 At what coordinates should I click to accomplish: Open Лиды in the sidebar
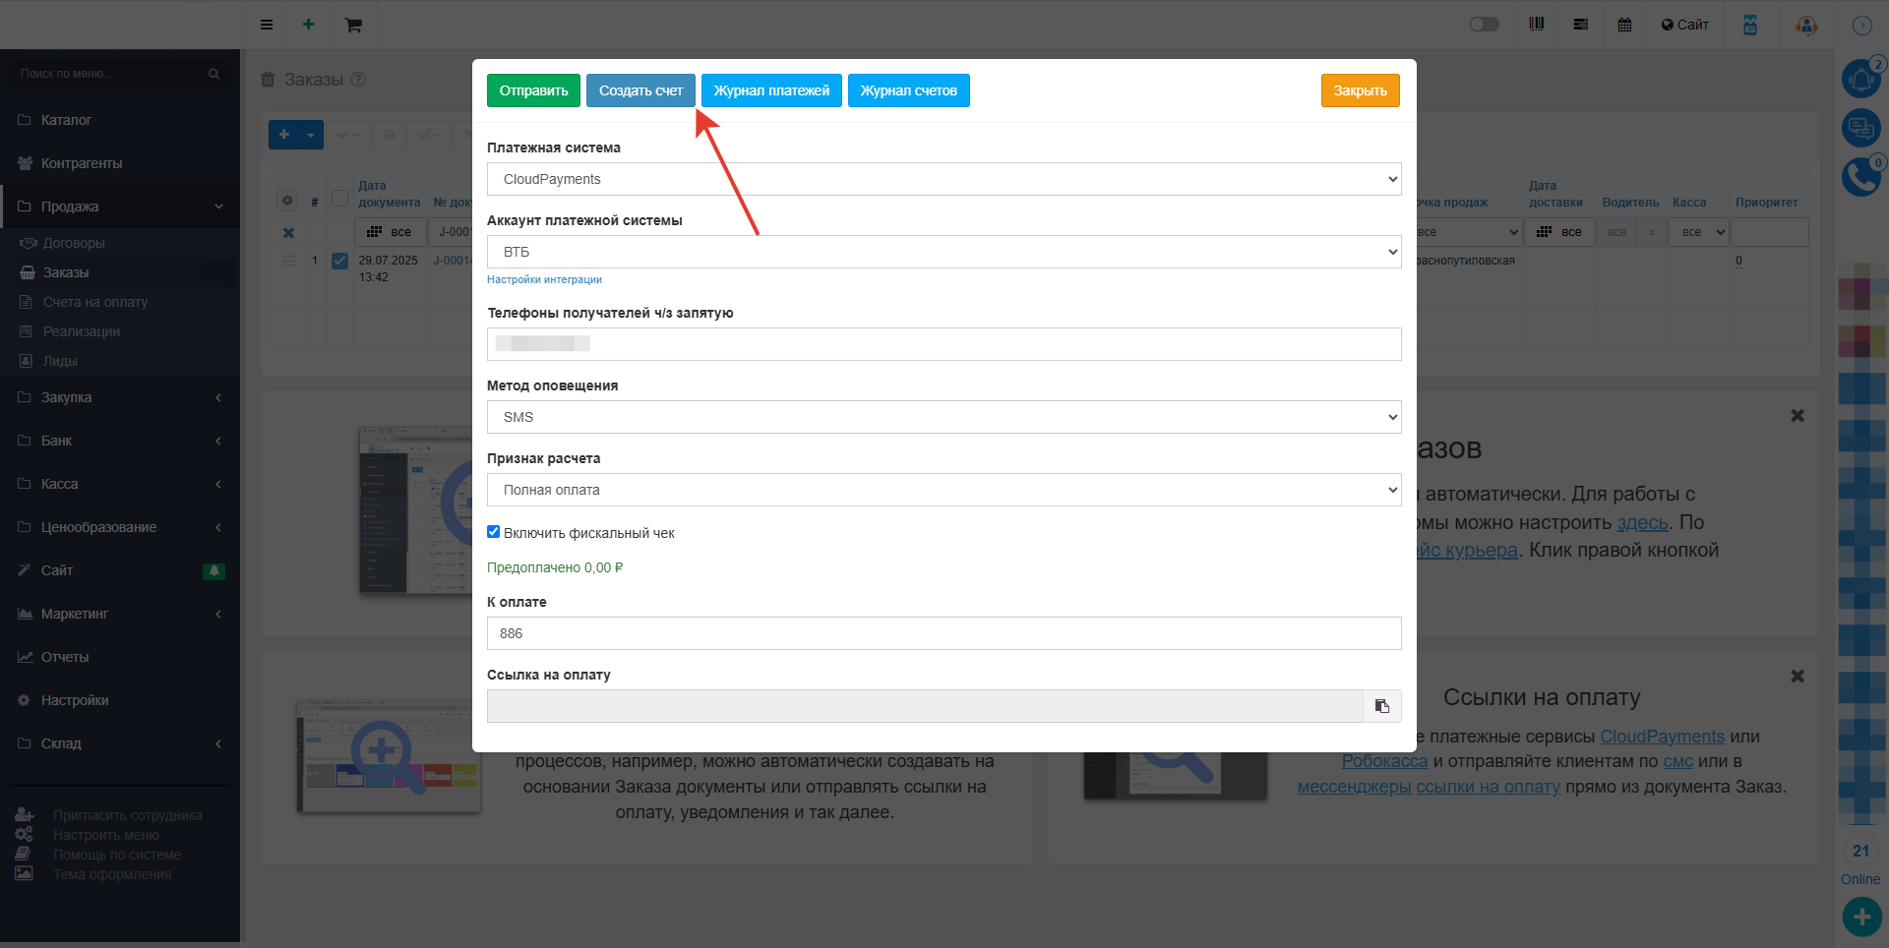pos(60,361)
